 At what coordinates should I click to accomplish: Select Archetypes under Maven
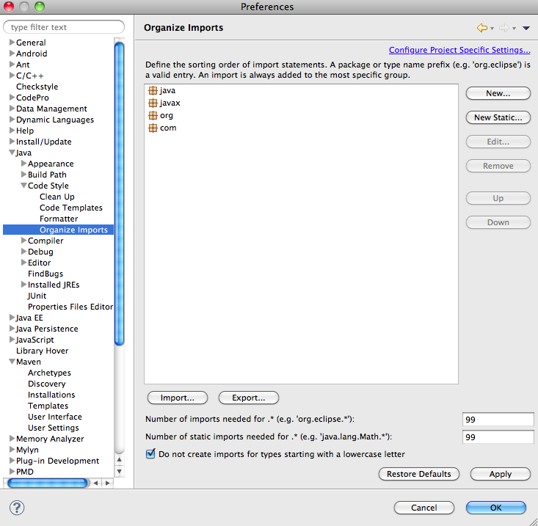tap(49, 373)
